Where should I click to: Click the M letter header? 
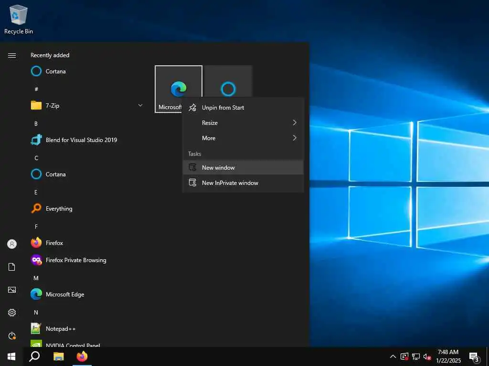36,278
